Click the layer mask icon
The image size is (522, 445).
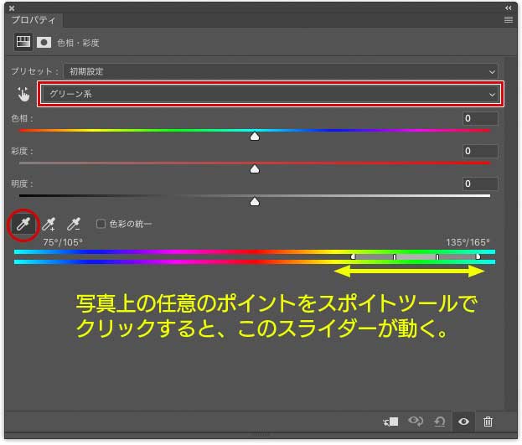pos(44,42)
